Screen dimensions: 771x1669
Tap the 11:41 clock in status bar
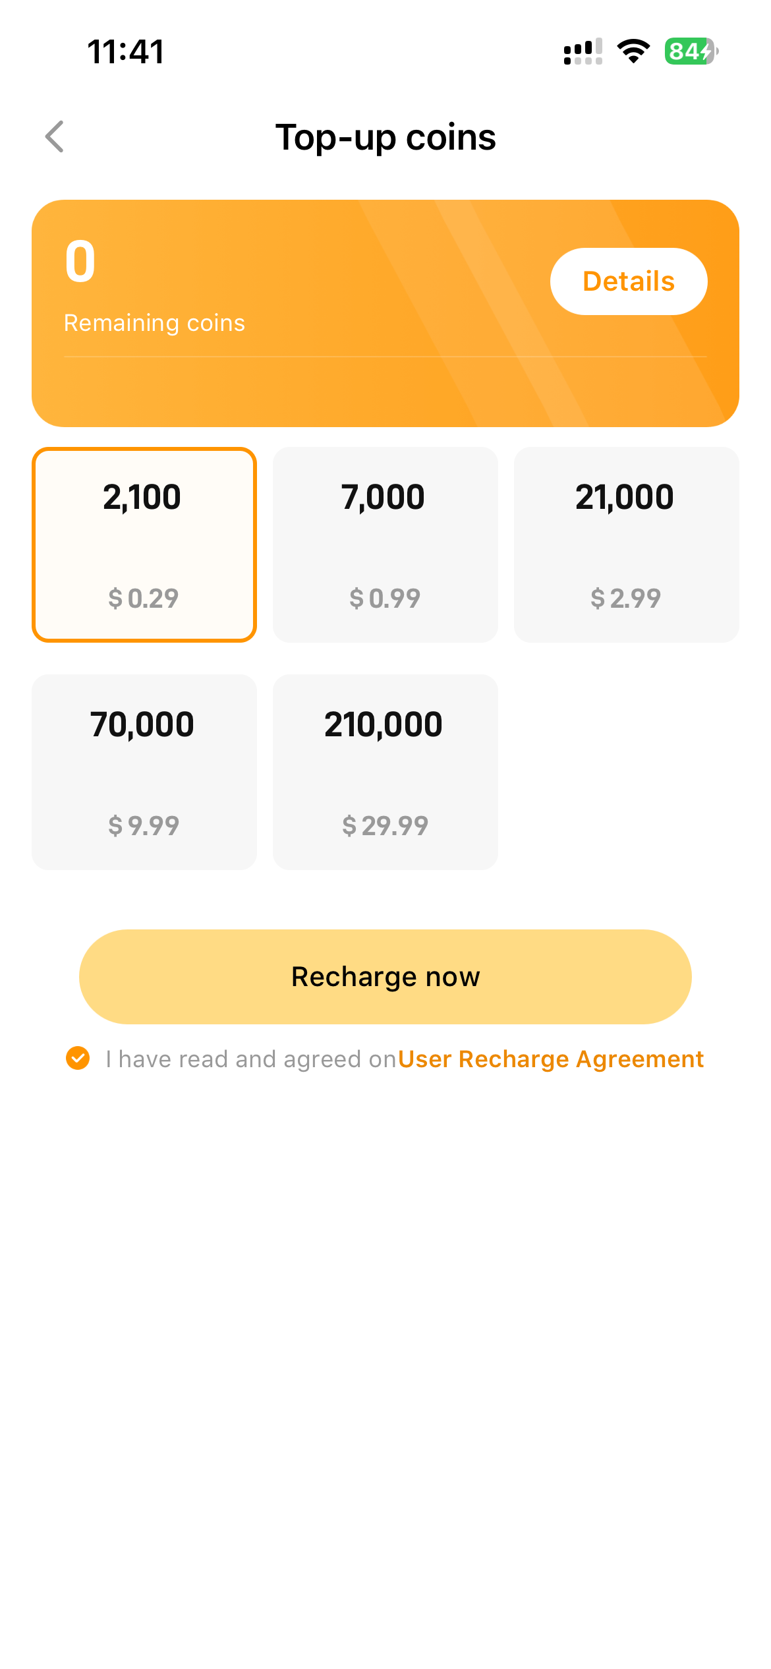125,51
